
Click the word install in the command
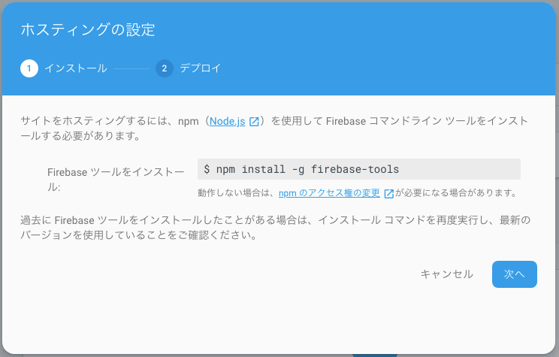click(264, 169)
